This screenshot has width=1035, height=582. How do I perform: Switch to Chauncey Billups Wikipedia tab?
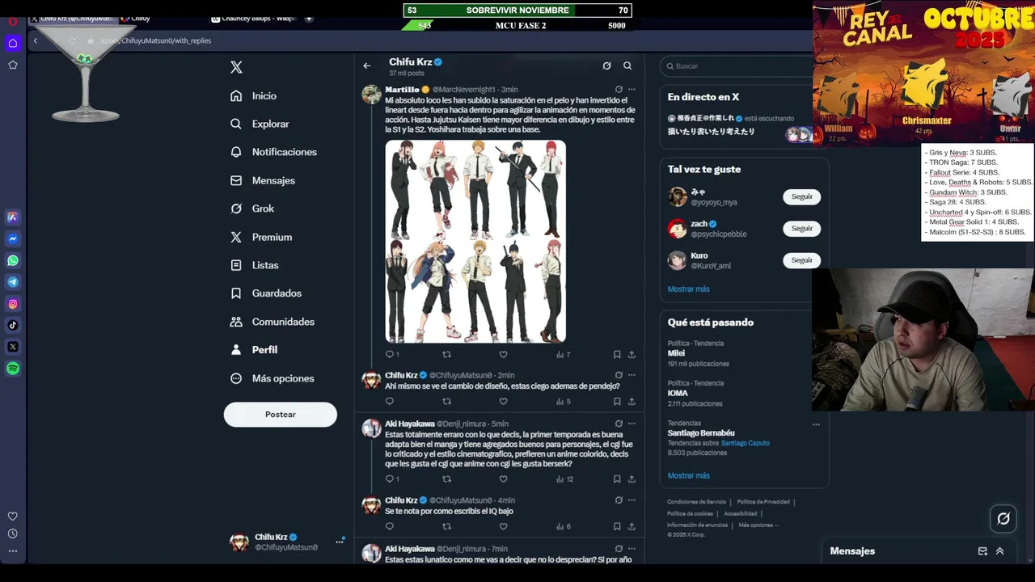252,19
